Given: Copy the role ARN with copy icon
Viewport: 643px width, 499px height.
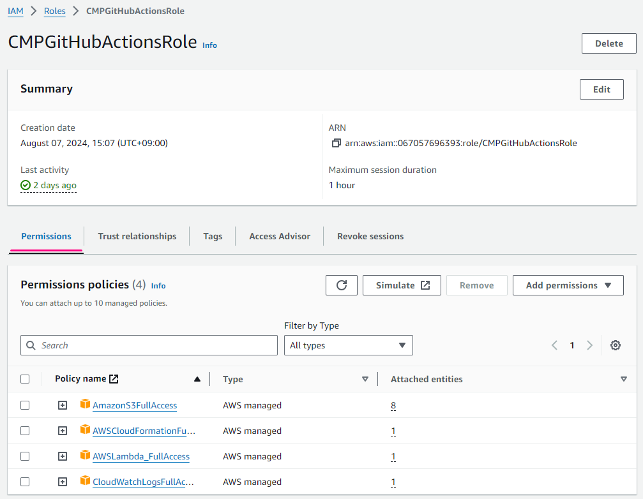Looking at the screenshot, I should coord(336,144).
